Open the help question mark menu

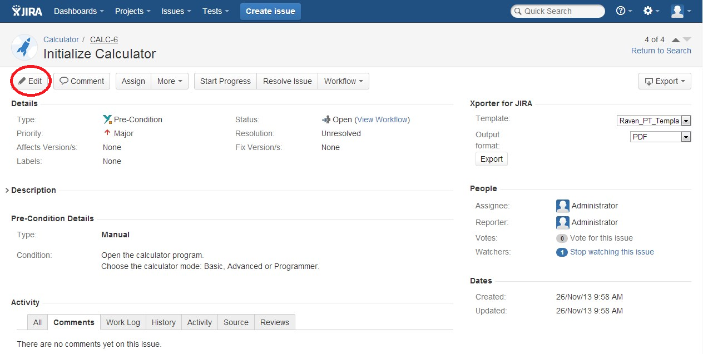(x=624, y=11)
